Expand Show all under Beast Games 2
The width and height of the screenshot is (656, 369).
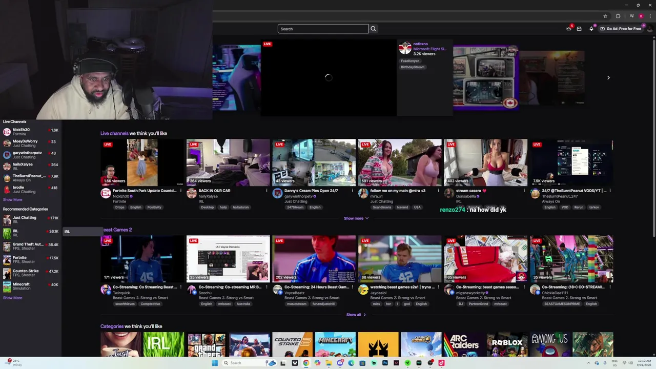click(x=356, y=315)
